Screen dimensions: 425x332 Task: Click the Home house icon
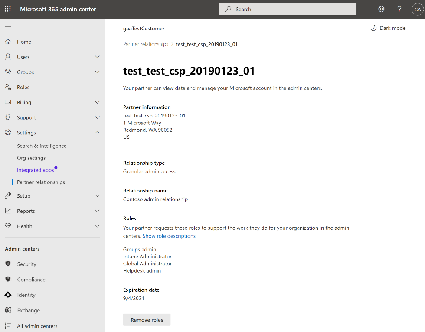point(8,42)
